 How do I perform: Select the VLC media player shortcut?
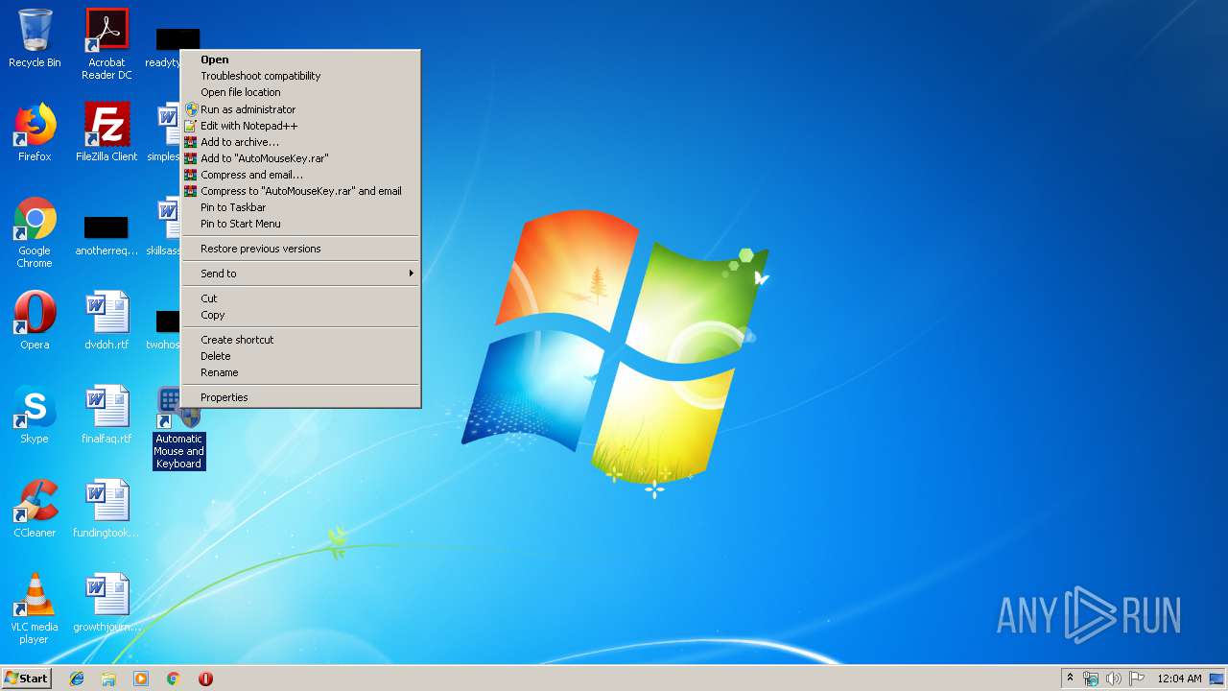35,608
